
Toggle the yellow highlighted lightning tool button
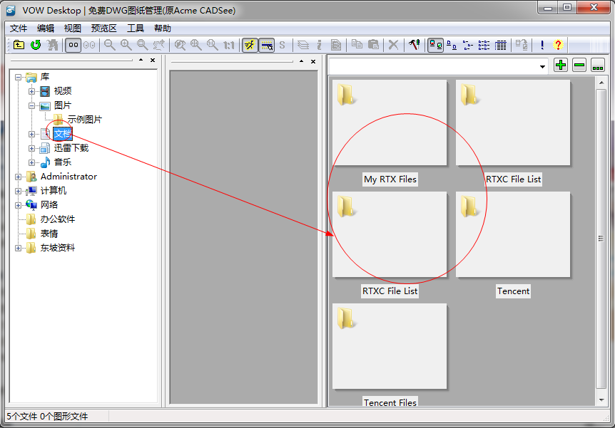(x=250, y=45)
